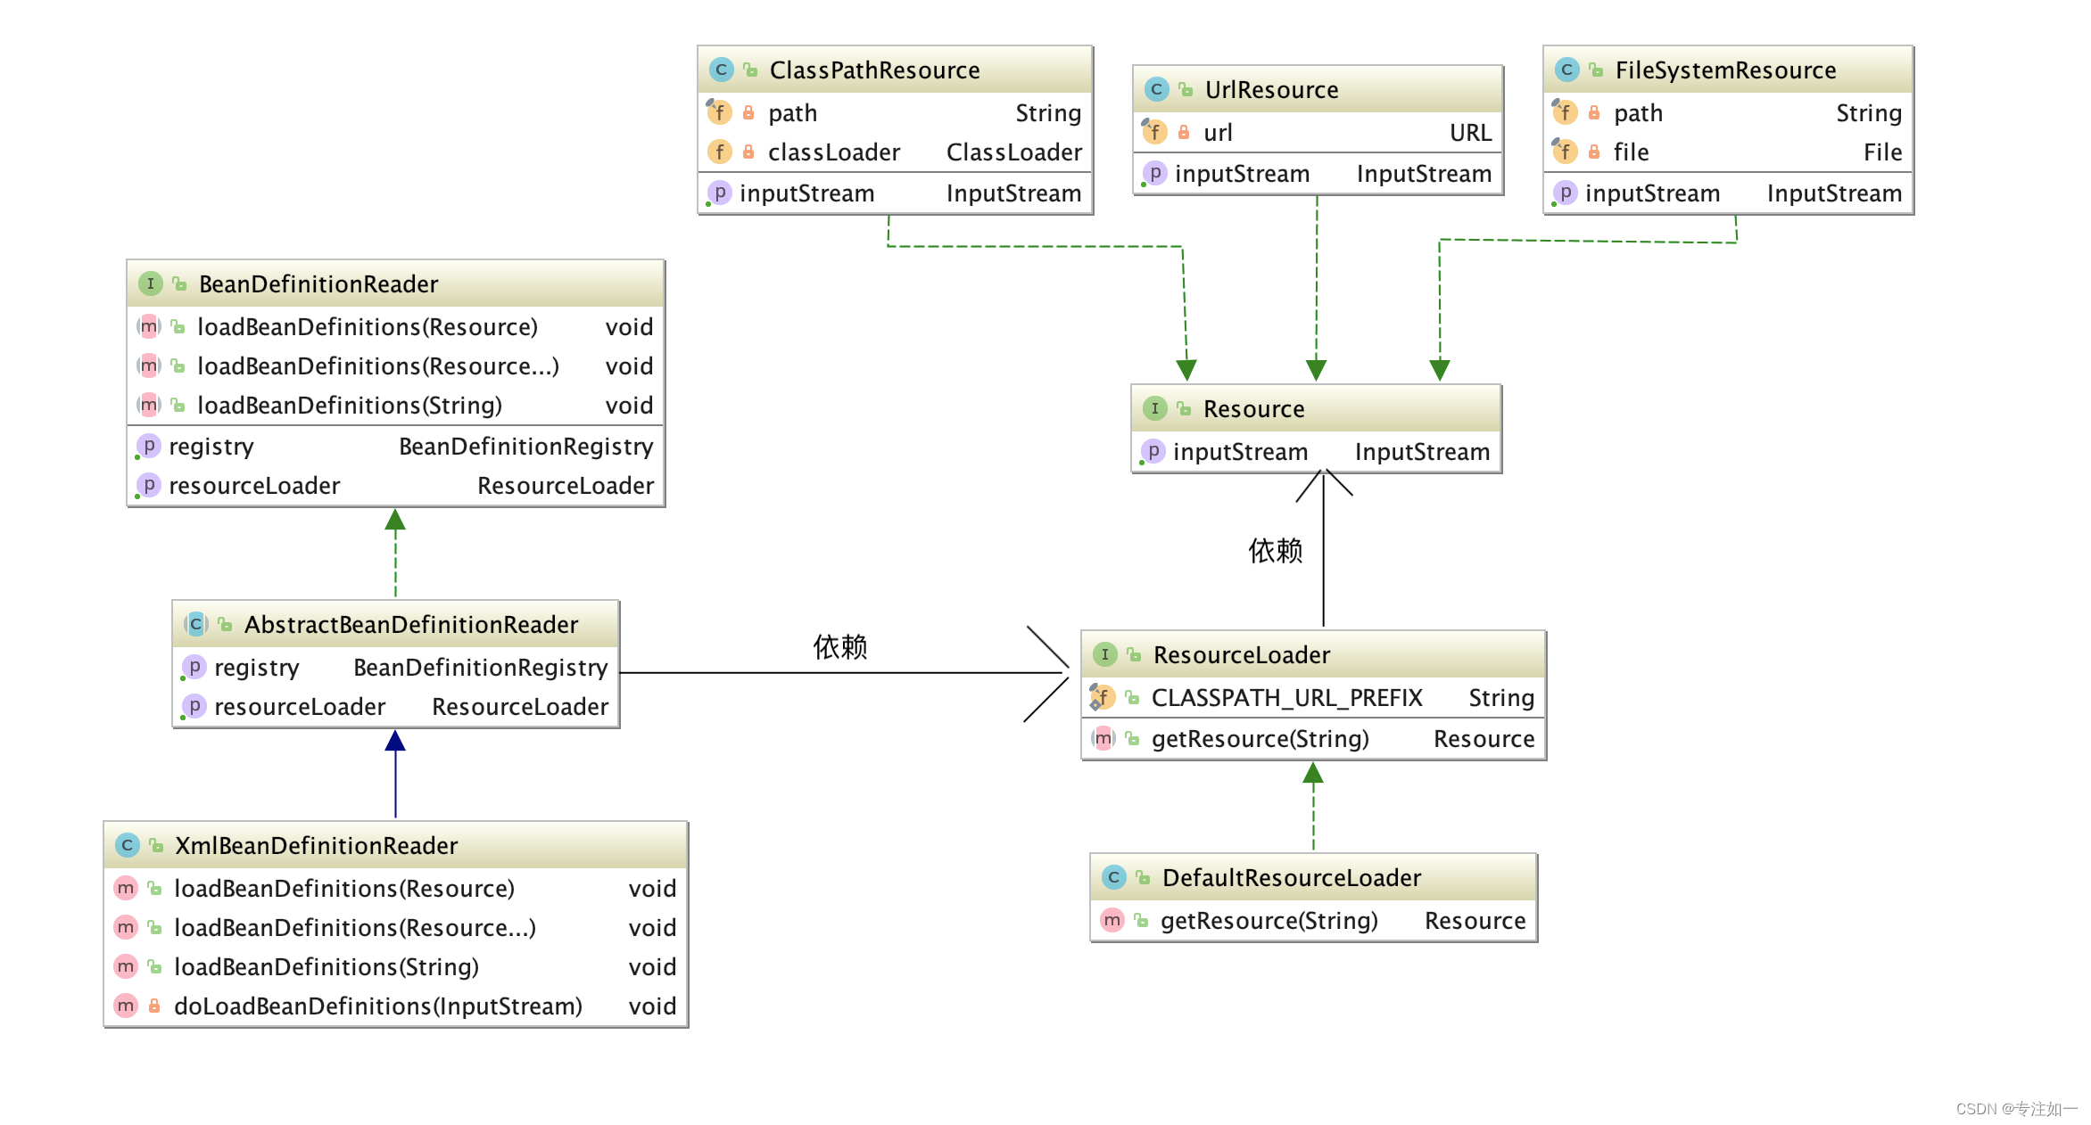
Task: Click loadBeanDefinitions(String) in XmlBeanDefinitionReader
Action: coord(326,966)
